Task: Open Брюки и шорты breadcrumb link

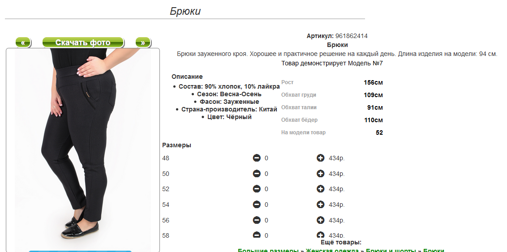Action: 391,250
